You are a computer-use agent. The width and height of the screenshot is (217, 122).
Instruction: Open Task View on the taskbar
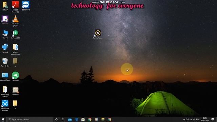pyautogui.click(x=63, y=119)
